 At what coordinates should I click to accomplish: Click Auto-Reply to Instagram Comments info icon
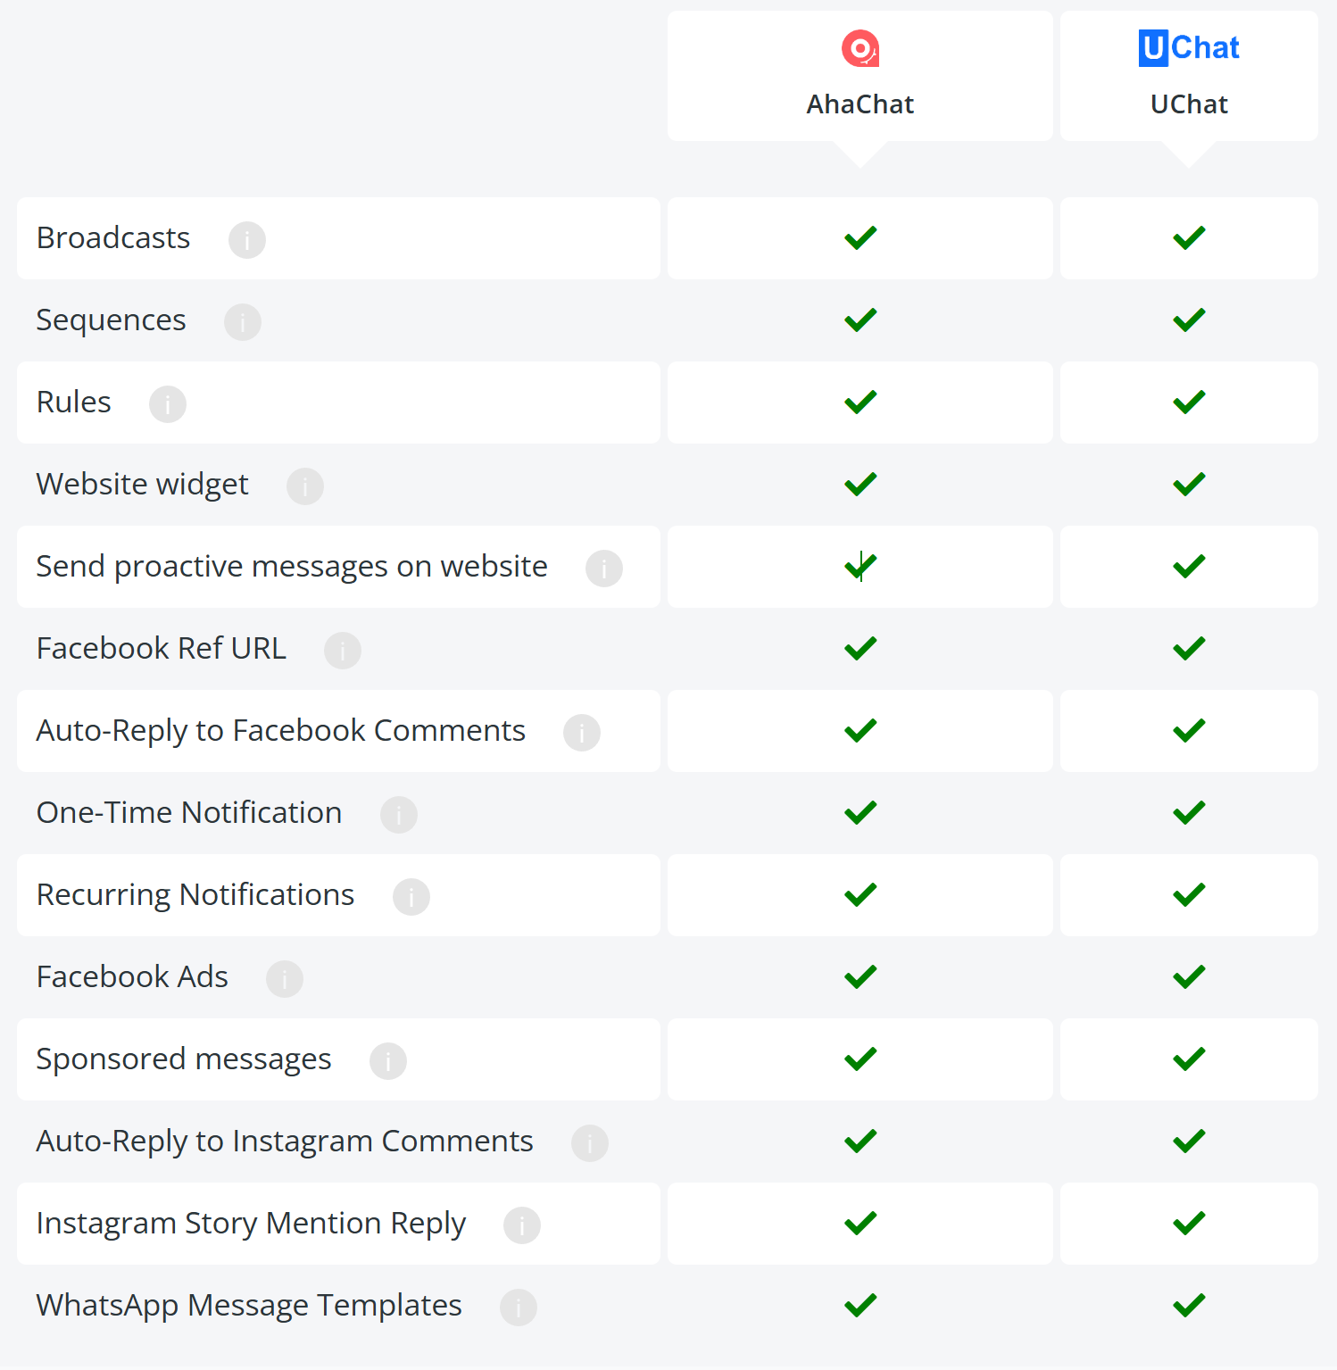pyautogui.click(x=590, y=1143)
